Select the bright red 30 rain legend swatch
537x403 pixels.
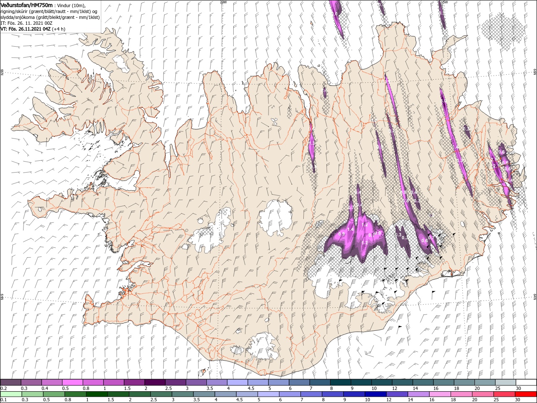coord(526,394)
